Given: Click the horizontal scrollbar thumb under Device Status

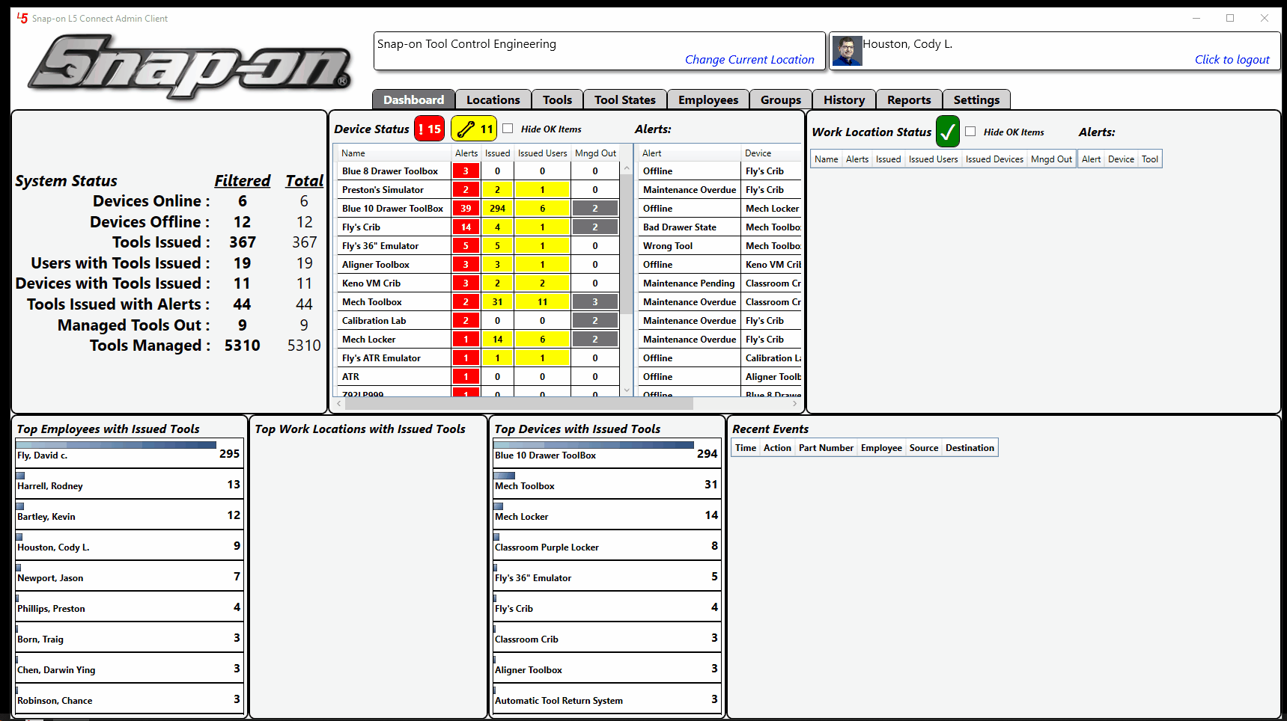Looking at the screenshot, I should [519, 404].
